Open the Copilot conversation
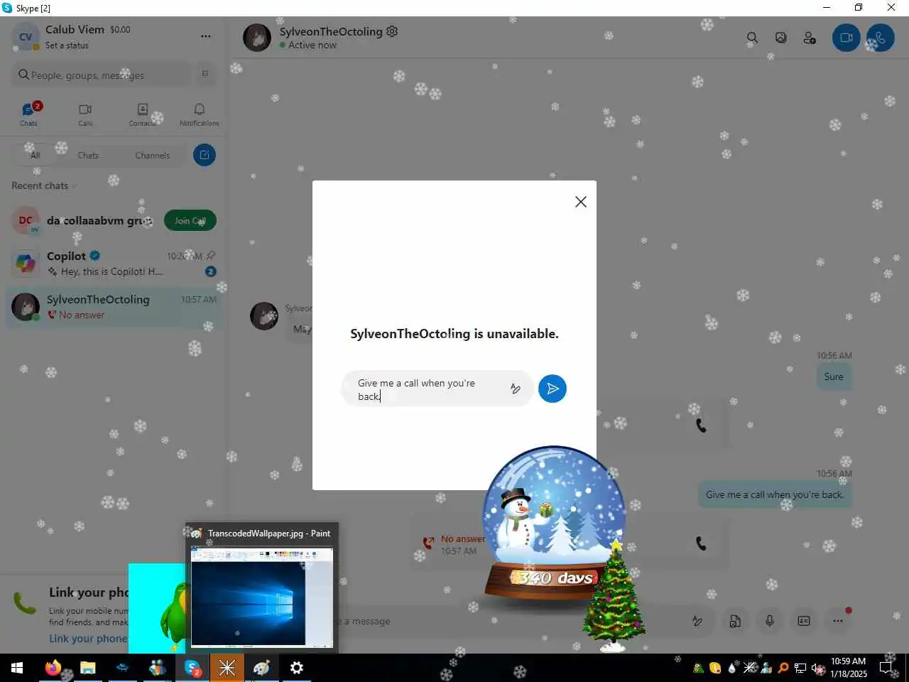Image resolution: width=909 pixels, height=682 pixels. tap(114, 263)
